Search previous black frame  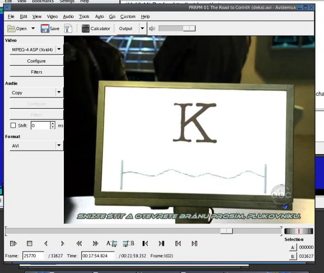pyautogui.click(x=145, y=244)
